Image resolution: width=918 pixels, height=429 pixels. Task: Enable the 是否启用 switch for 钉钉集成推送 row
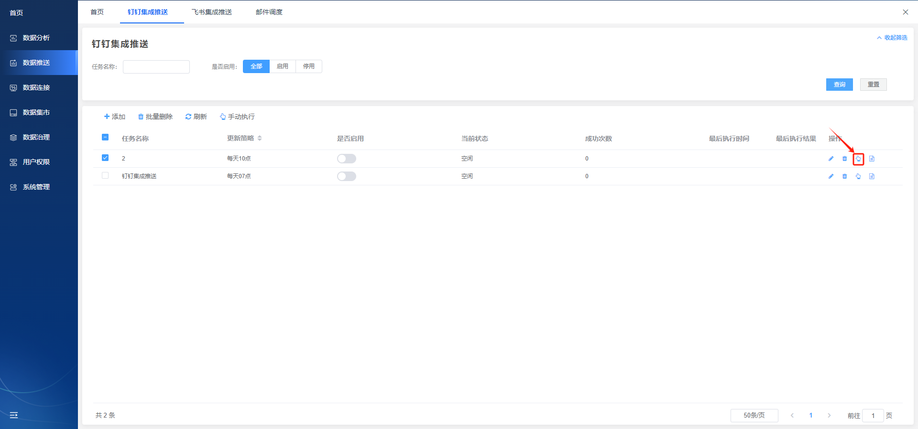(x=347, y=176)
